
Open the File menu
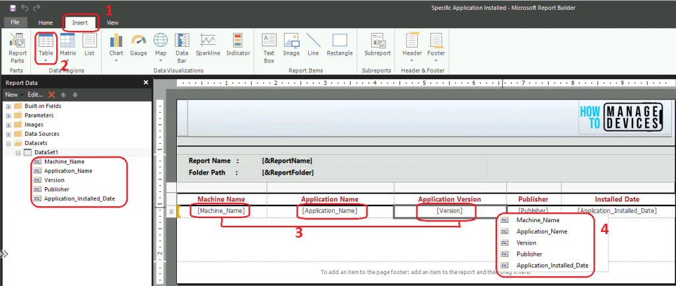point(15,22)
